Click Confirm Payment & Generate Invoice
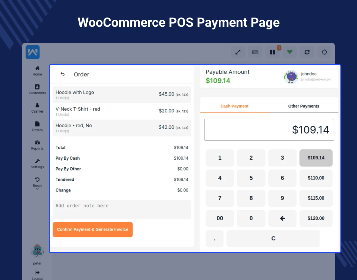The image size is (357, 280). click(92, 229)
